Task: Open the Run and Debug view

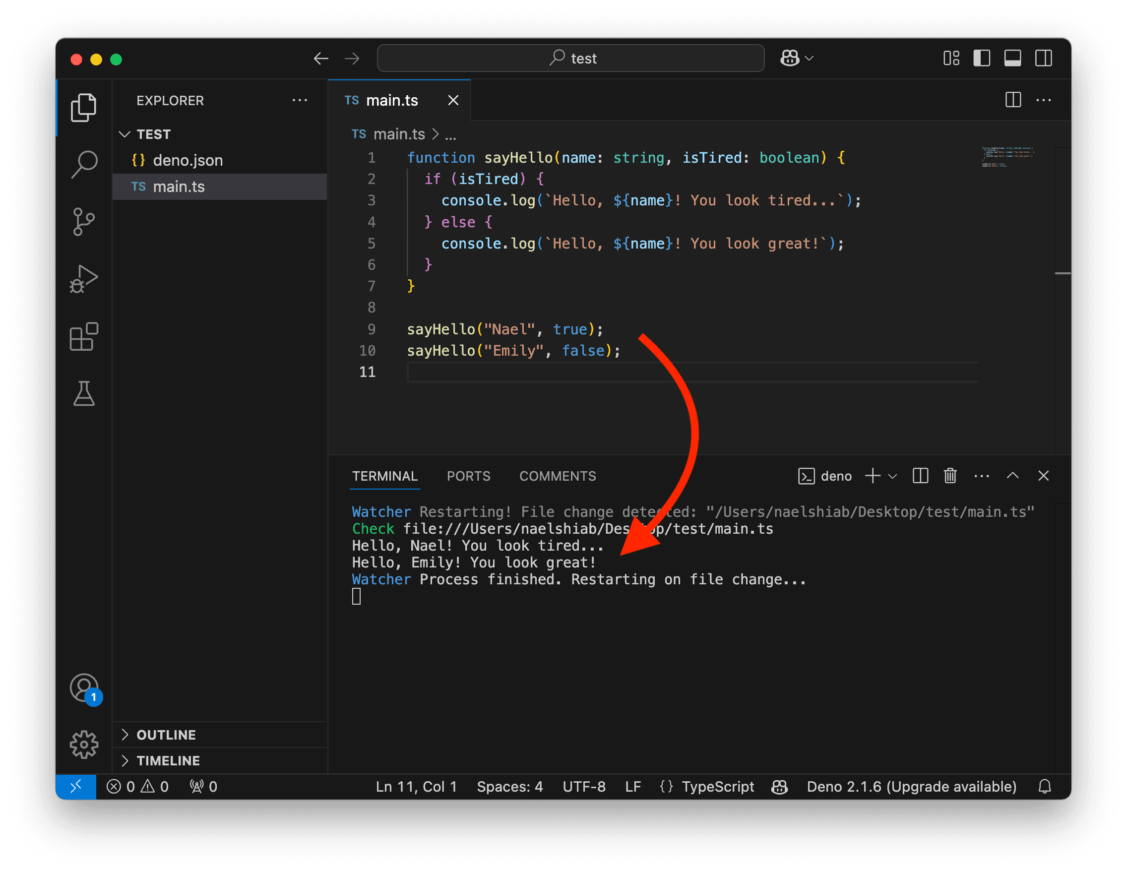Action: point(84,279)
